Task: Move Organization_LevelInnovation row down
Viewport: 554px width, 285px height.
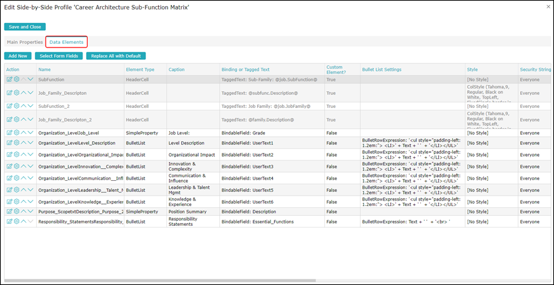Action: 30,167
